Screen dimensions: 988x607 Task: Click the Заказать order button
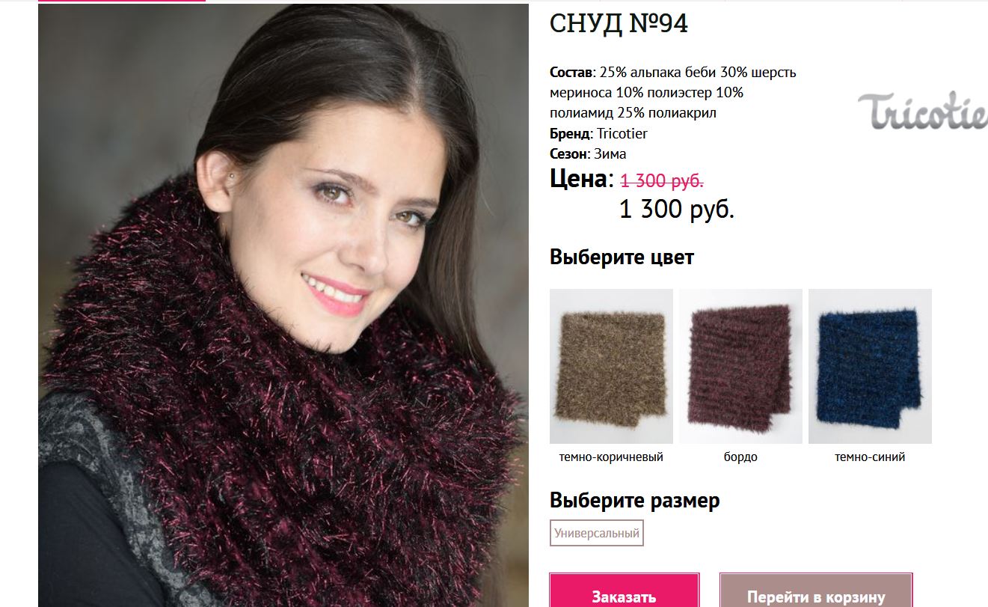[625, 595]
